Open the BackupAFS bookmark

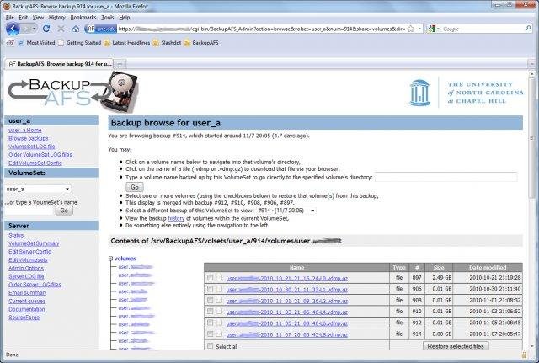coord(201,43)
